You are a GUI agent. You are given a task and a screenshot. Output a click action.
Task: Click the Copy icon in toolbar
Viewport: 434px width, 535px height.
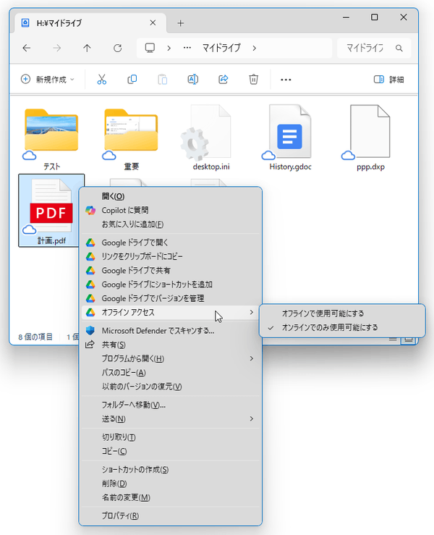tap(132, 79)
